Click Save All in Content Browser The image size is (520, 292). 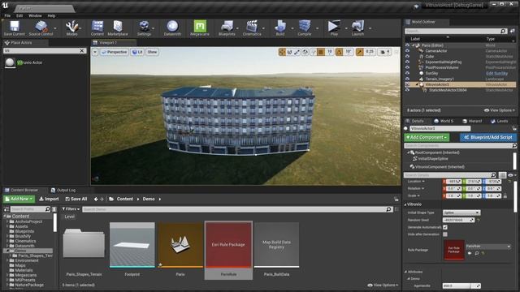pyautogui.click(x=76, y=199)
